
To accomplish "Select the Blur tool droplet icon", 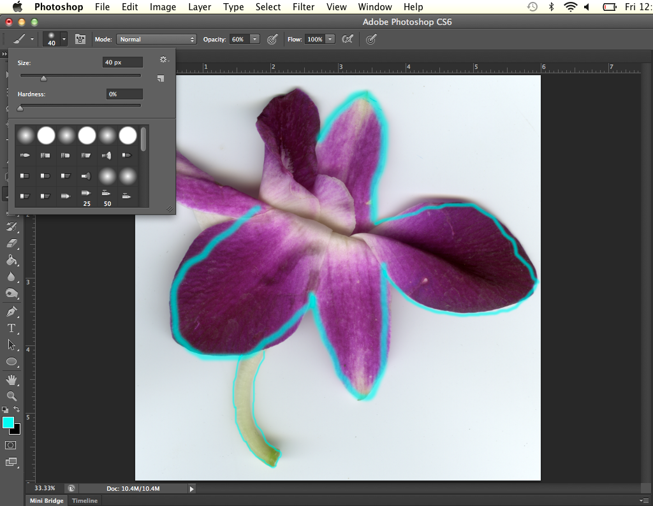I will pyautogui.click(x=11, y=277).
